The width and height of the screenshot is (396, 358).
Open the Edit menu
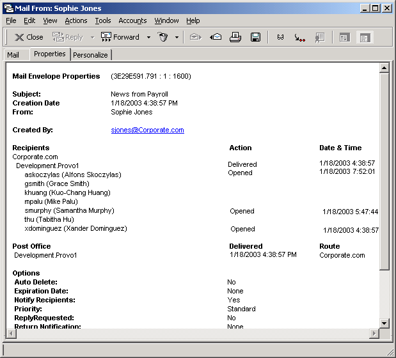[29, 20]
